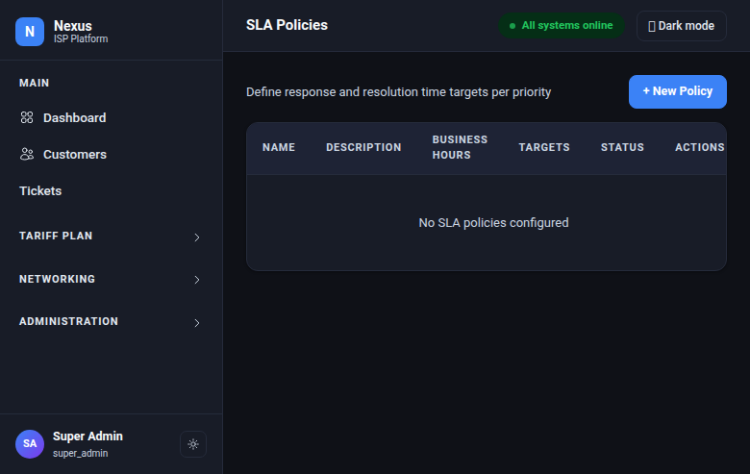Click the MAIN section heading

(34, 83)
